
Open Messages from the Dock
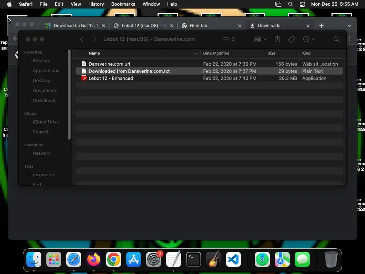click(302, 259)
